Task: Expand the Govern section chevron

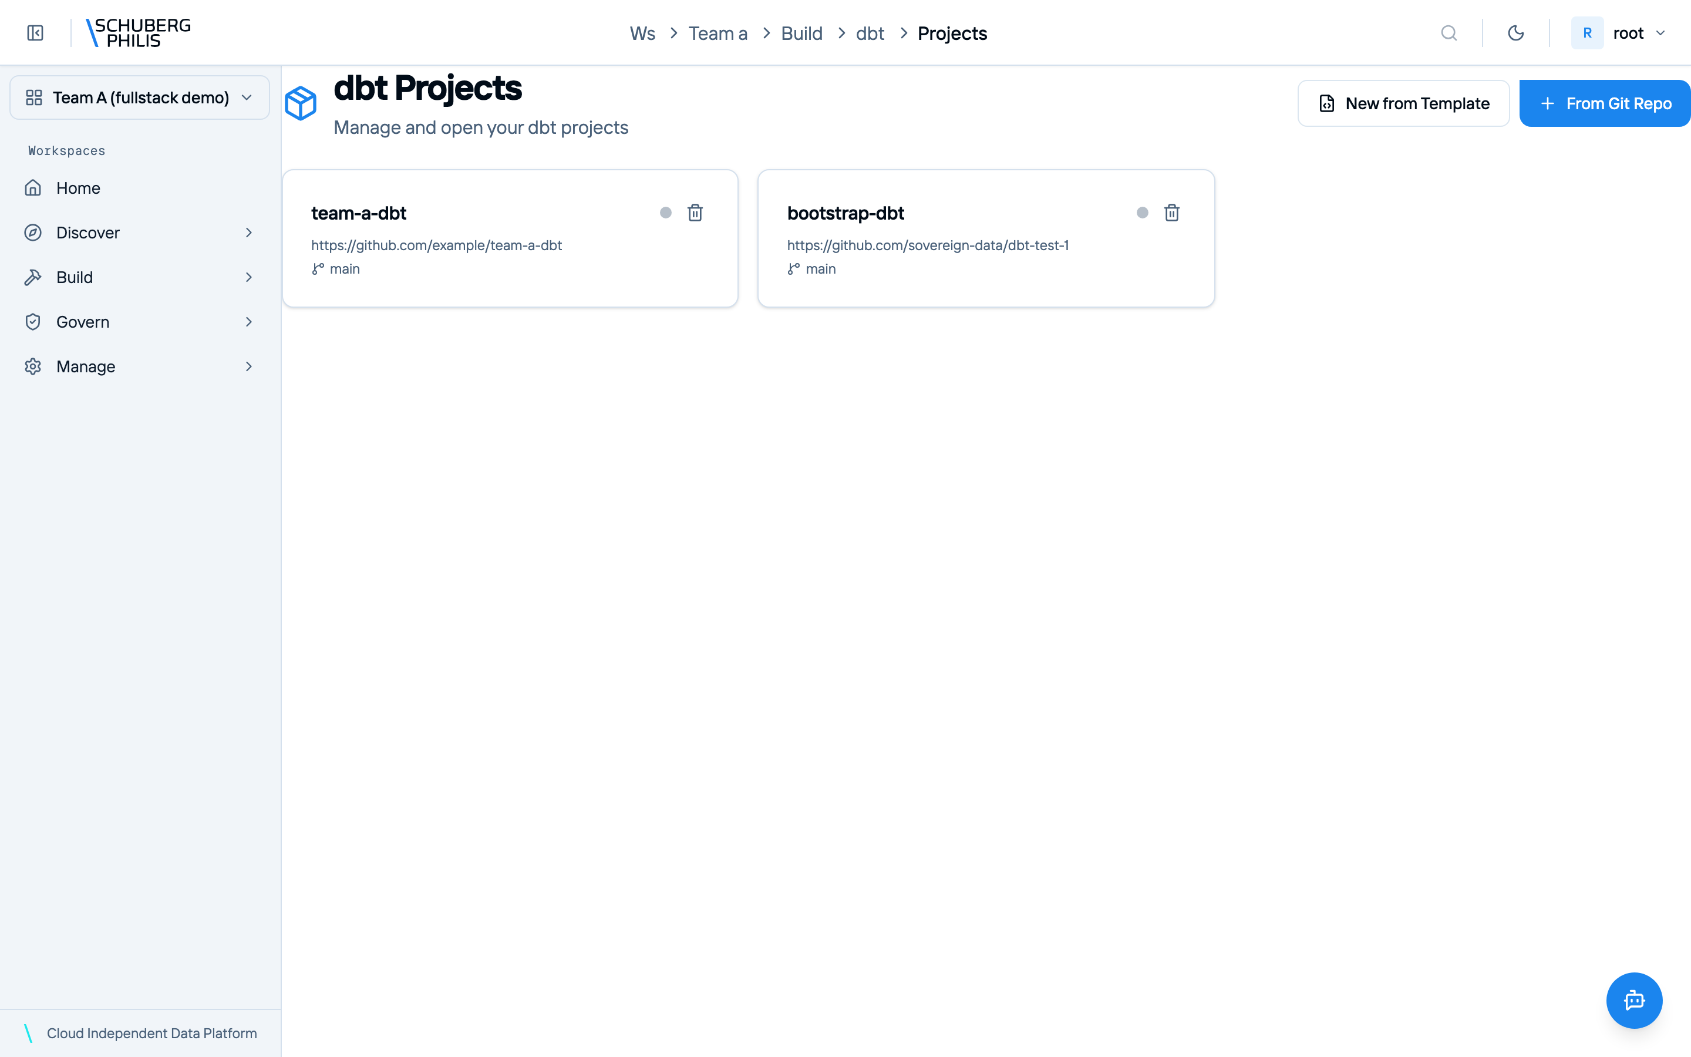Action: click(x=249, y=322)
